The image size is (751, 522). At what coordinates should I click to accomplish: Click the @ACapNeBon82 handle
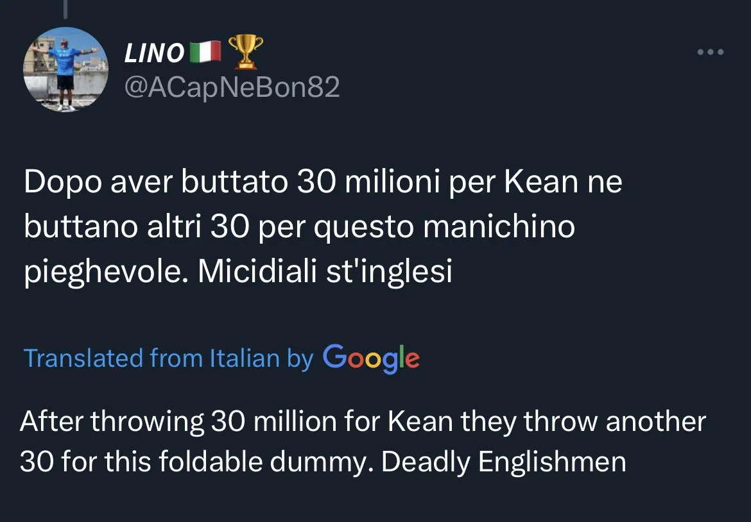click(231, 87)
